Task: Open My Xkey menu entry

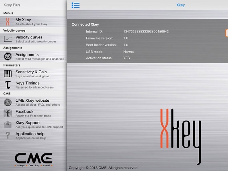Action: point(33,22)
